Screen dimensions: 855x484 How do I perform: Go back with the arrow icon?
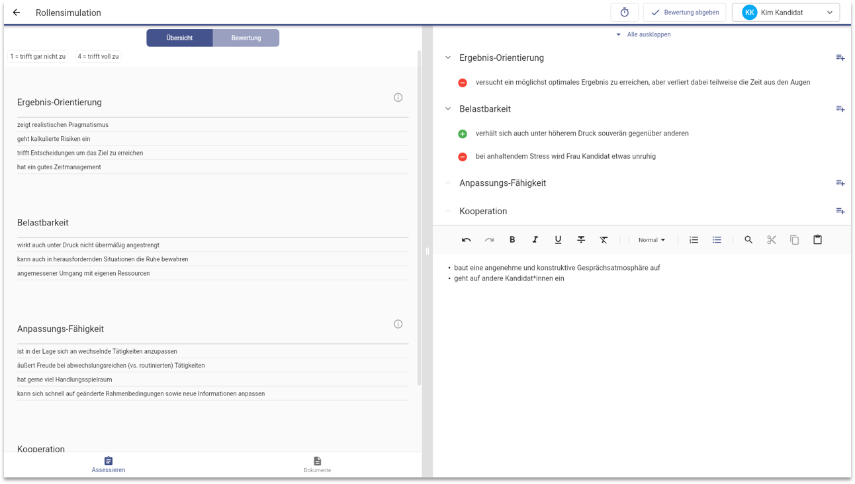pos(17,13)
